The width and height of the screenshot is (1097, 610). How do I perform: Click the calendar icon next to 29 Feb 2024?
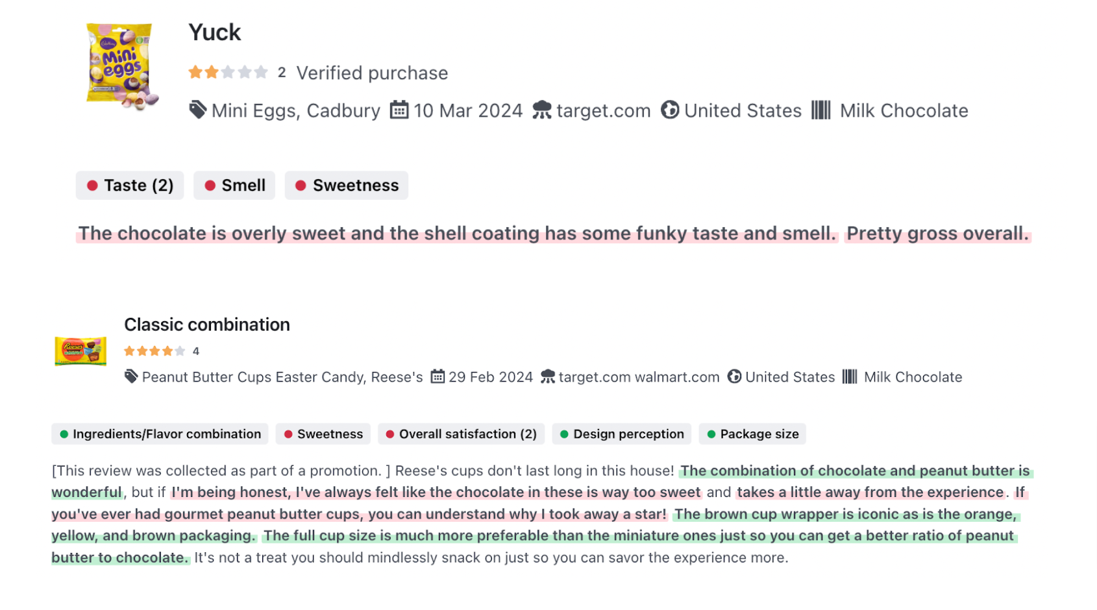438,377
